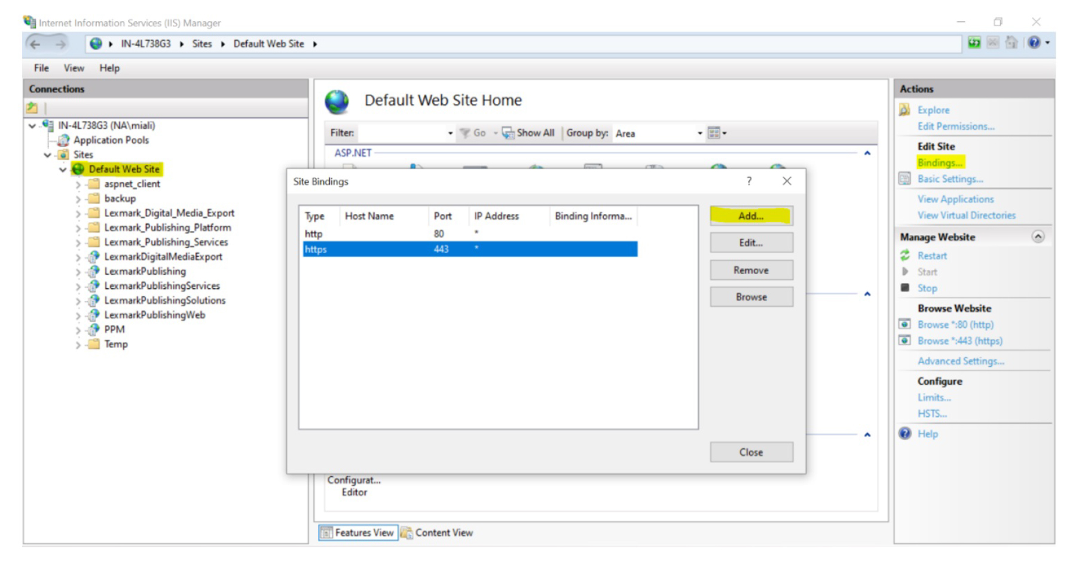Screen dimensions: 1076x564
Task: Collapse the IN-4L738G3 server node
Action: (32, 126)
